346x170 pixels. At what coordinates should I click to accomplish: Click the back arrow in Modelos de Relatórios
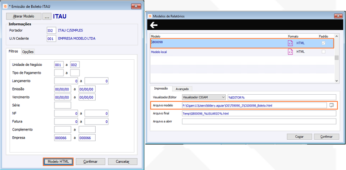pyautogui.click(x=154, y=25)
